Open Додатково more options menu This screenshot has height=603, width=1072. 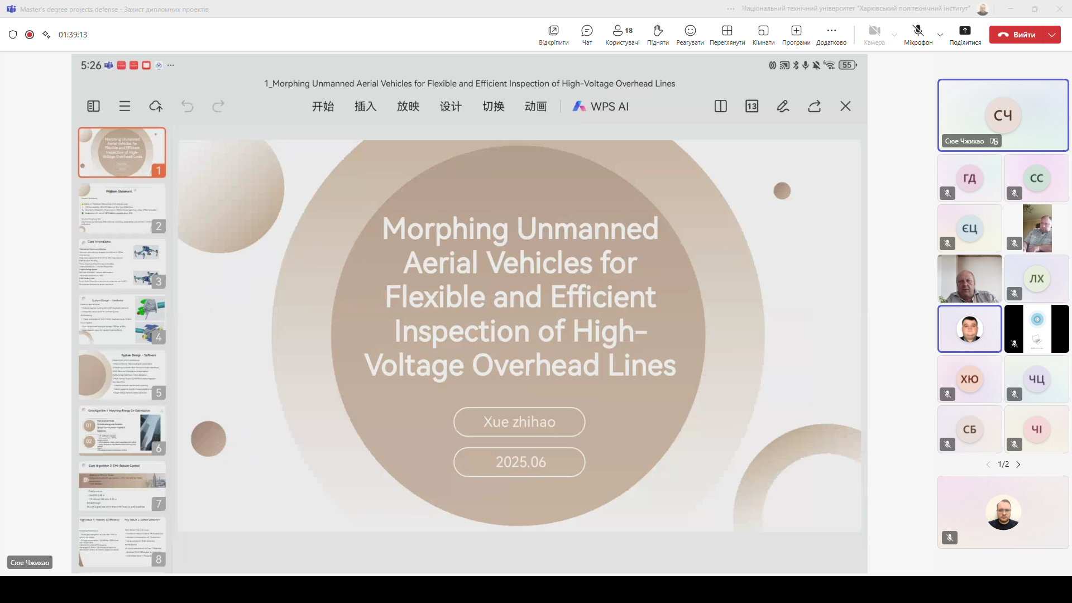pos(831,31)
